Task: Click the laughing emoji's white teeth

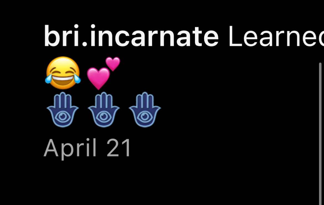Action: tap(63, 78)
